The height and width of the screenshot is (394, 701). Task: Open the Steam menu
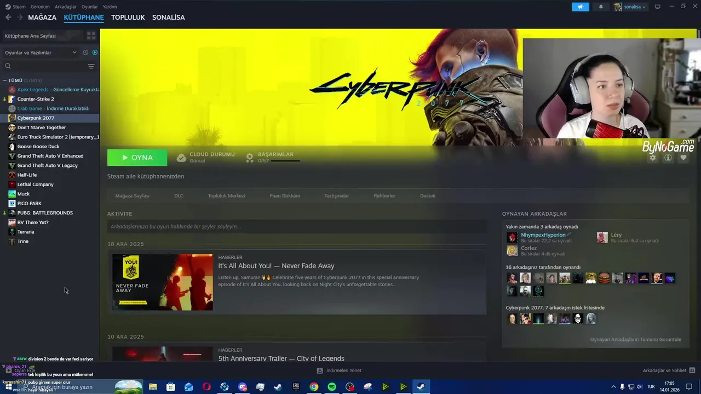click(x=15, y=7)
